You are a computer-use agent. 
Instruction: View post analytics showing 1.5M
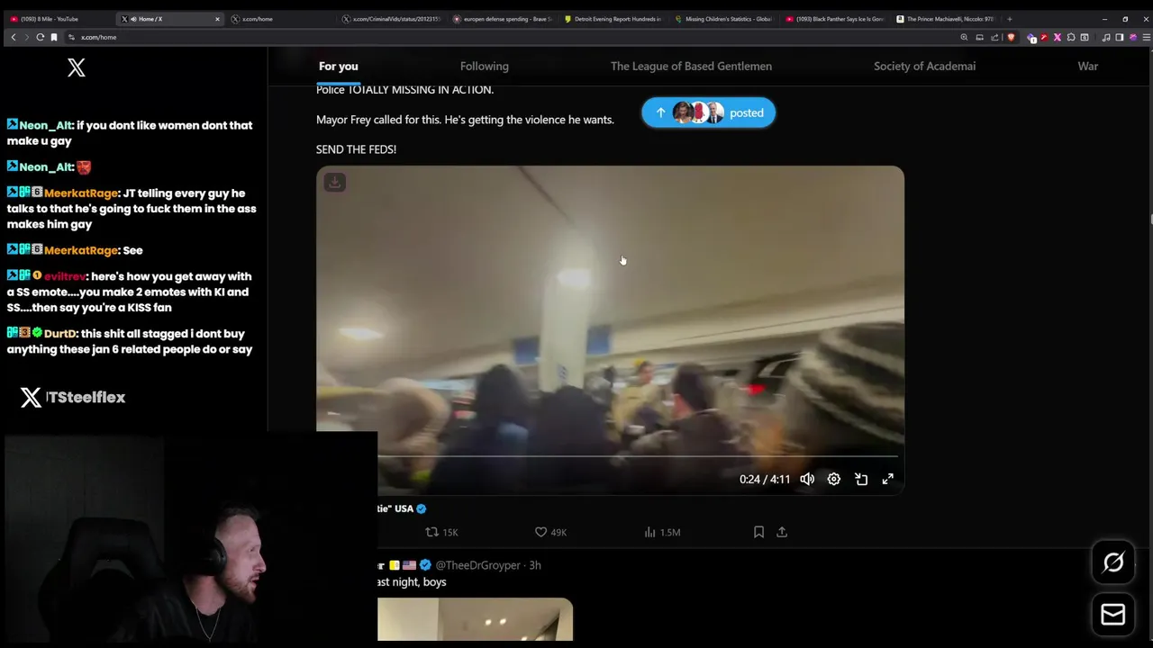pos(662,532)
